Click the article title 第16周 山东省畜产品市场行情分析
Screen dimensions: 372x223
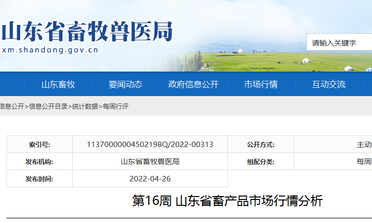(x=227, y=201)
